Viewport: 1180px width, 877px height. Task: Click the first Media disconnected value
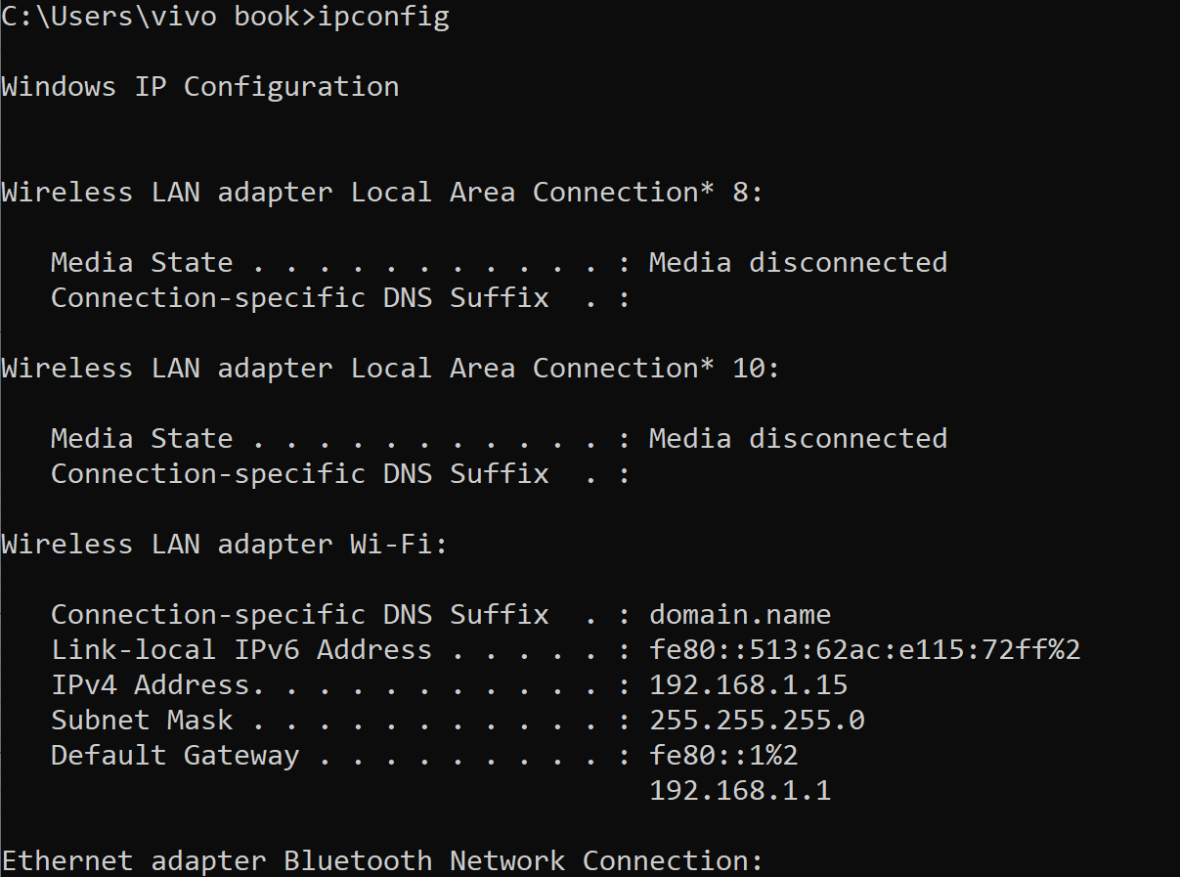798,263
